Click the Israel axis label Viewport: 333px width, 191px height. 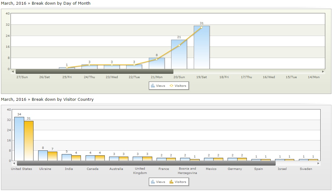(x=282, y=169)
